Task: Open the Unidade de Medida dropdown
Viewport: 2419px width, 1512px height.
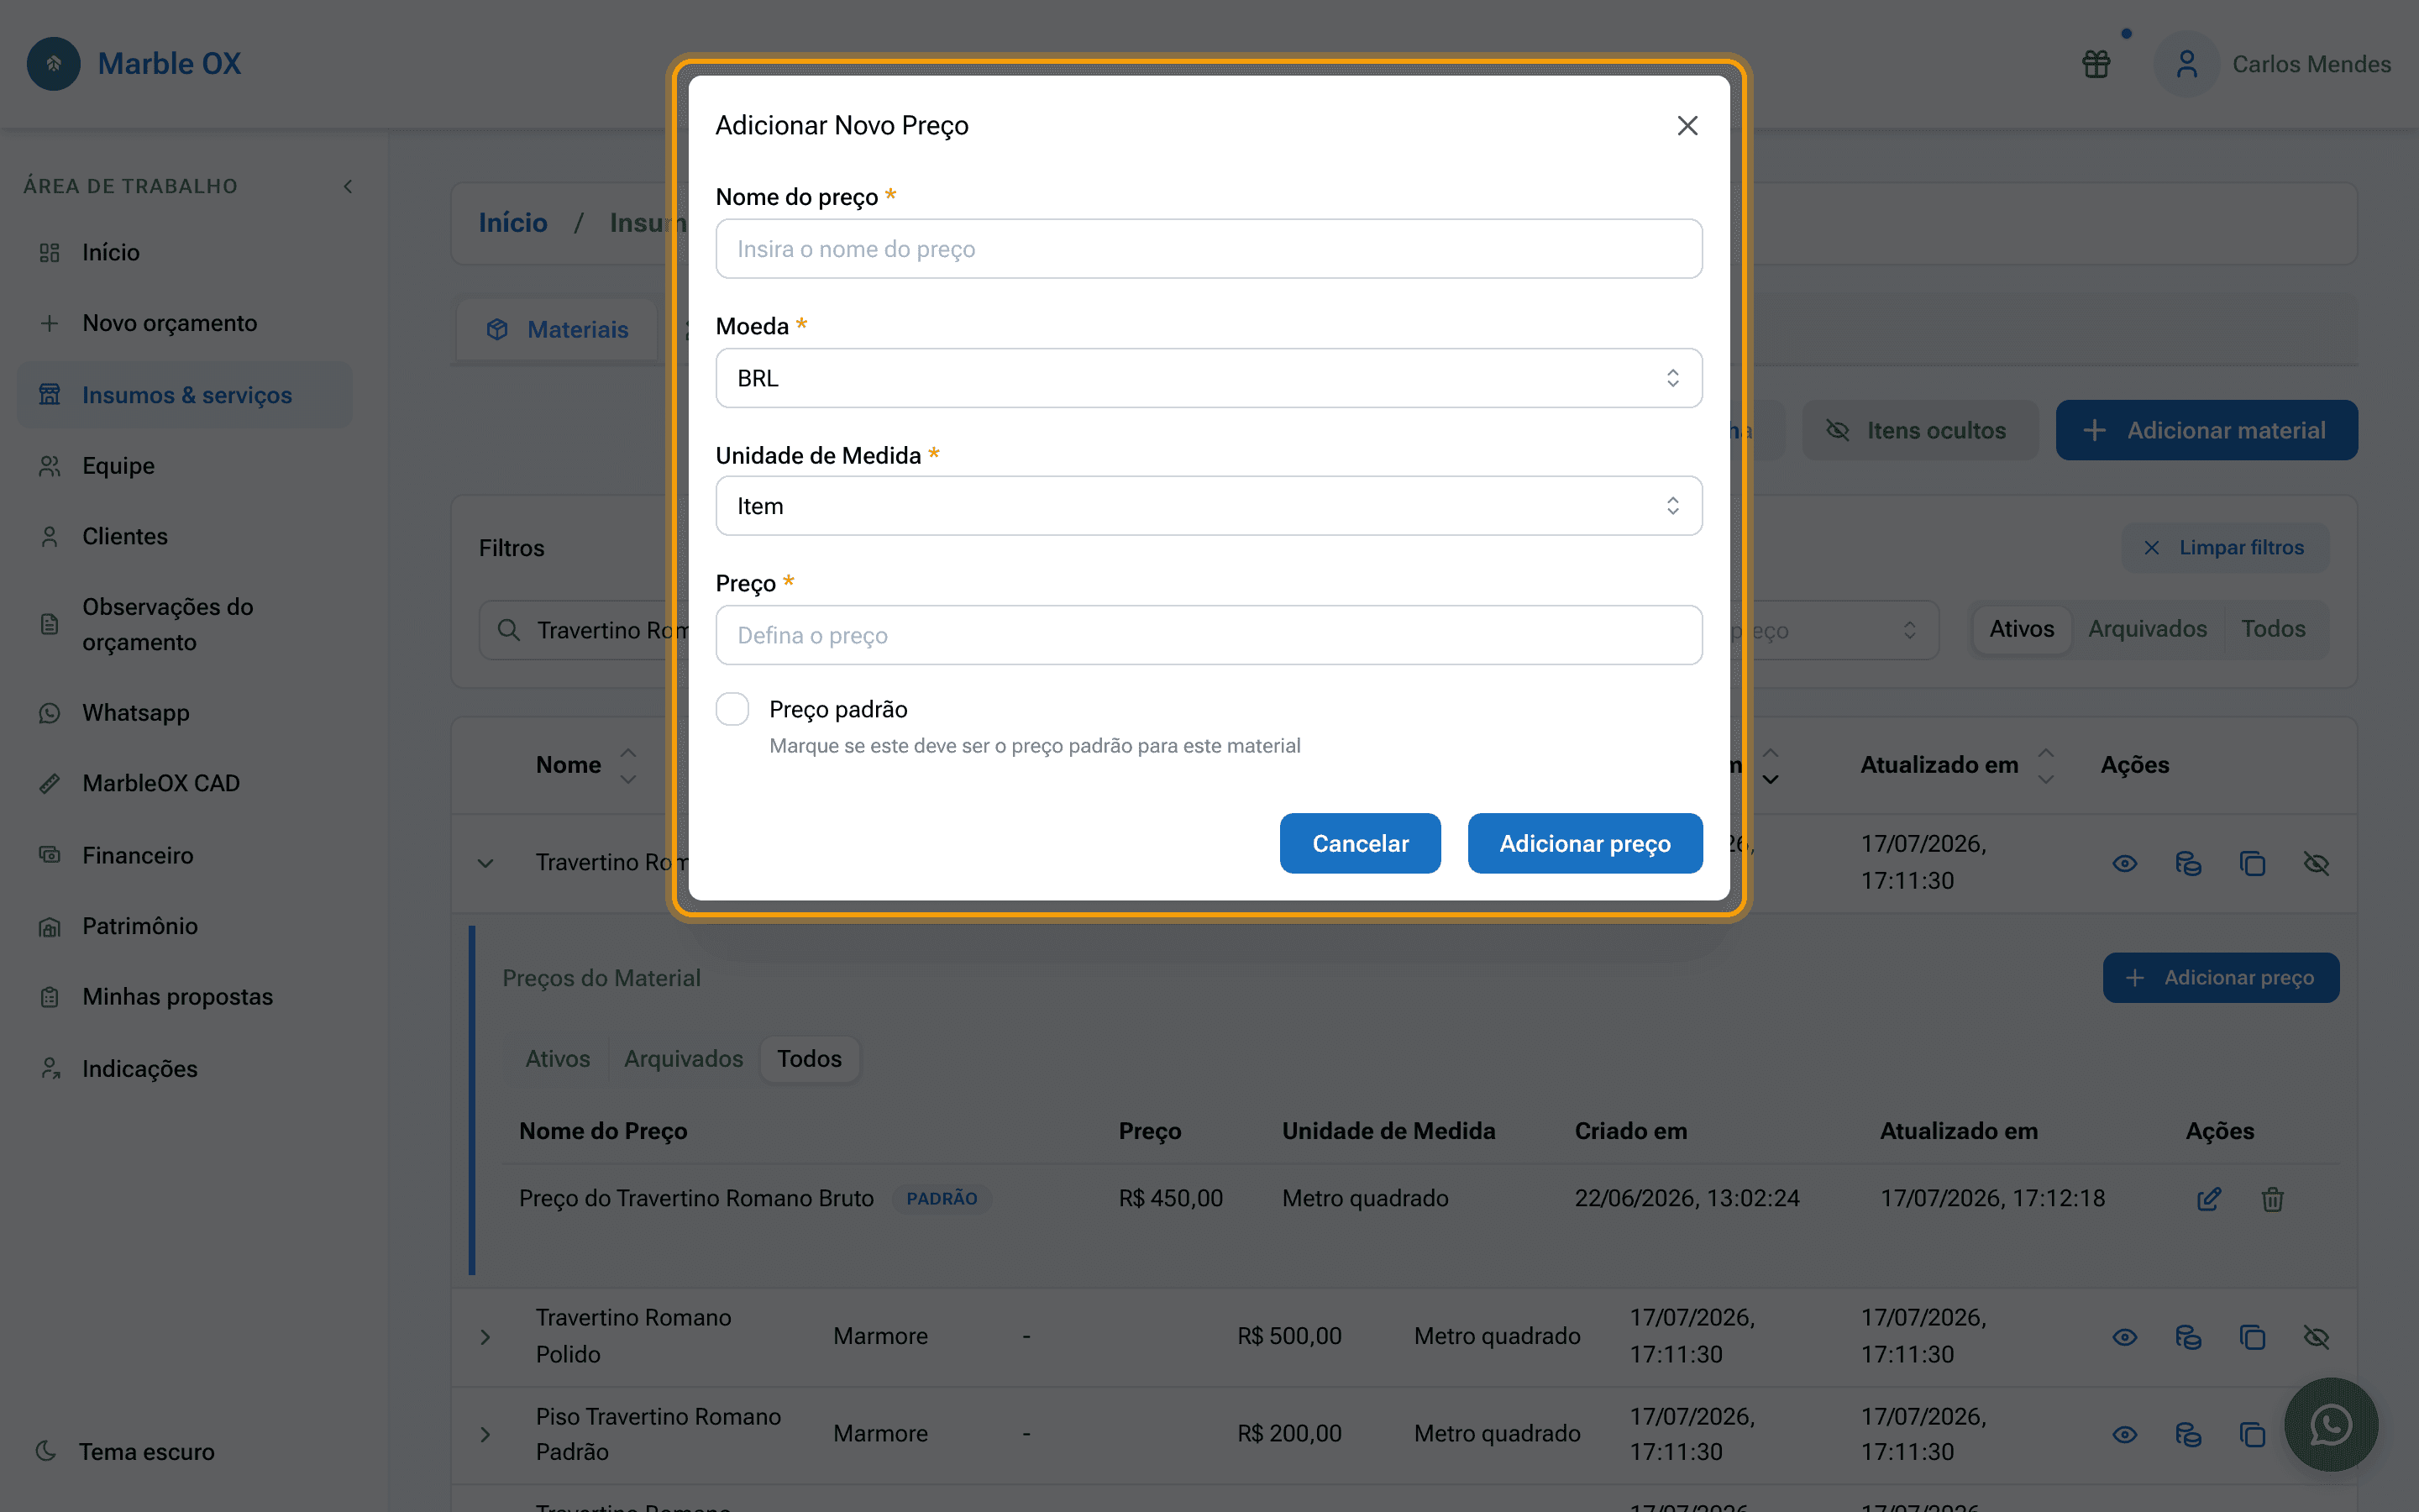Action: [1209, 506]
